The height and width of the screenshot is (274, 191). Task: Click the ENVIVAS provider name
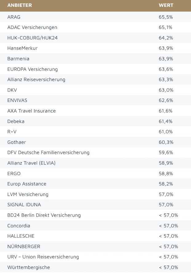pyautogui.click(x=17, y=100)
